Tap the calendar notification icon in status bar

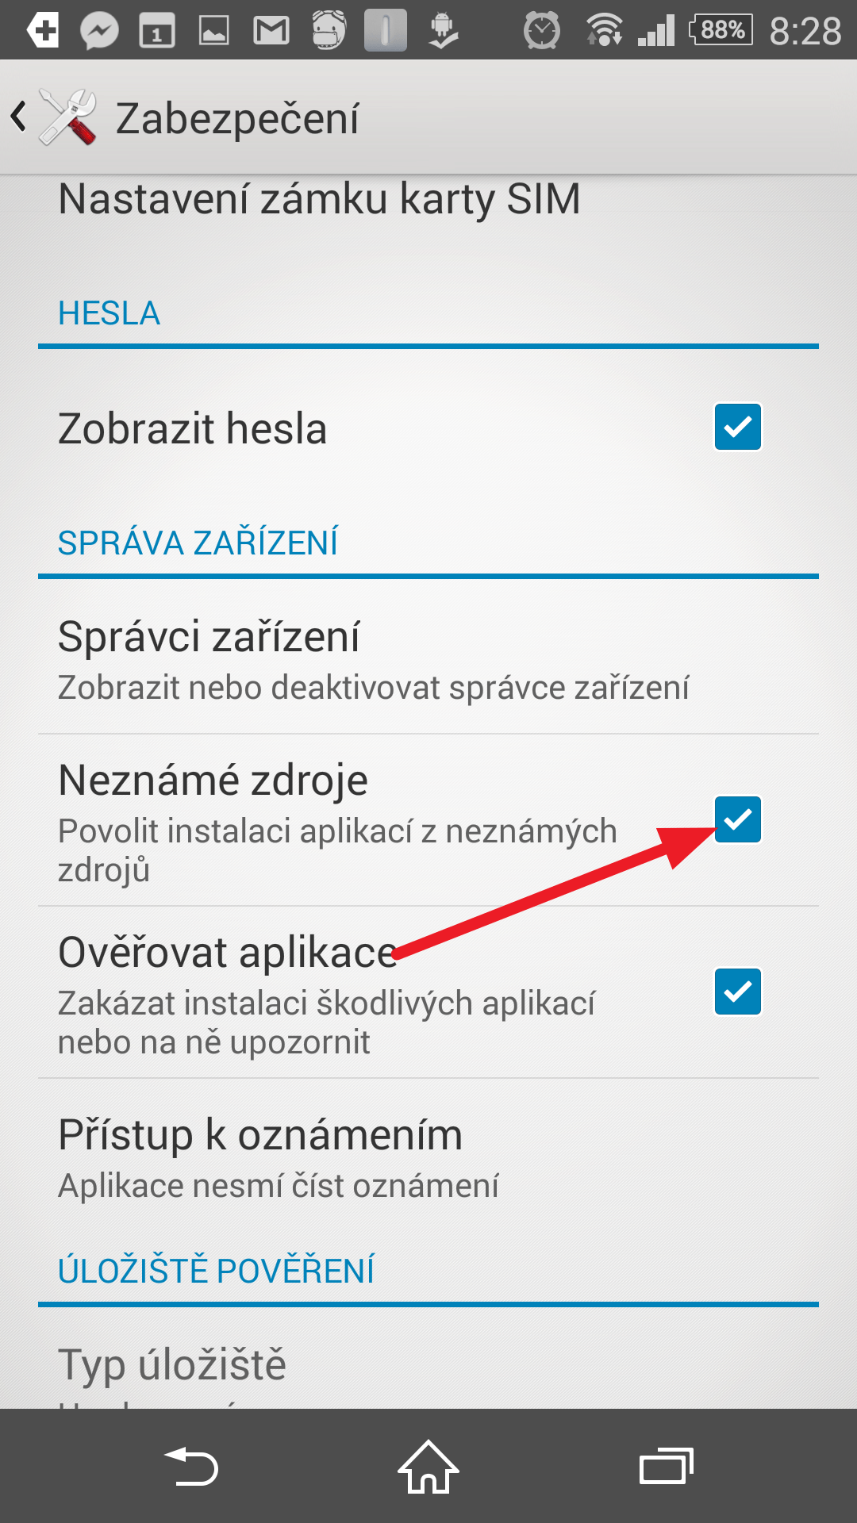pos(157,31)
